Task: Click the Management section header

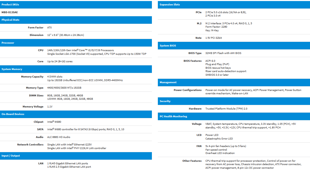Action: click(234, 82)
